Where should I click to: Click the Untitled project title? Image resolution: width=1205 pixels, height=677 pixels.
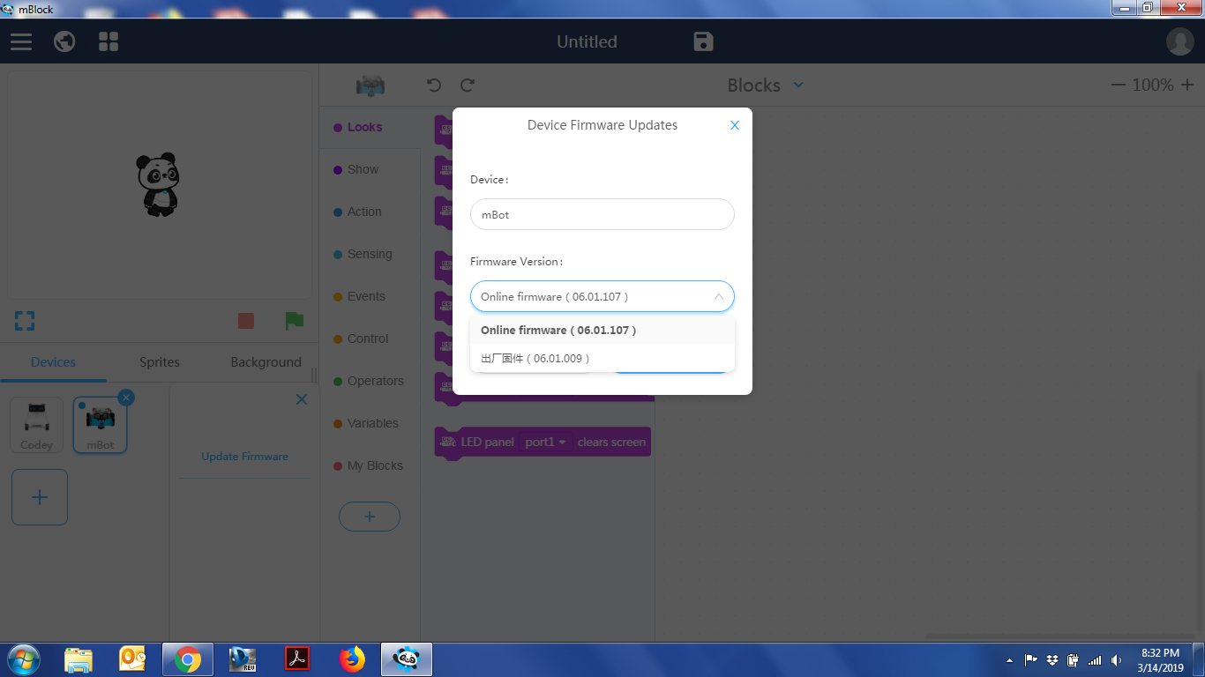tap(587, 41)
